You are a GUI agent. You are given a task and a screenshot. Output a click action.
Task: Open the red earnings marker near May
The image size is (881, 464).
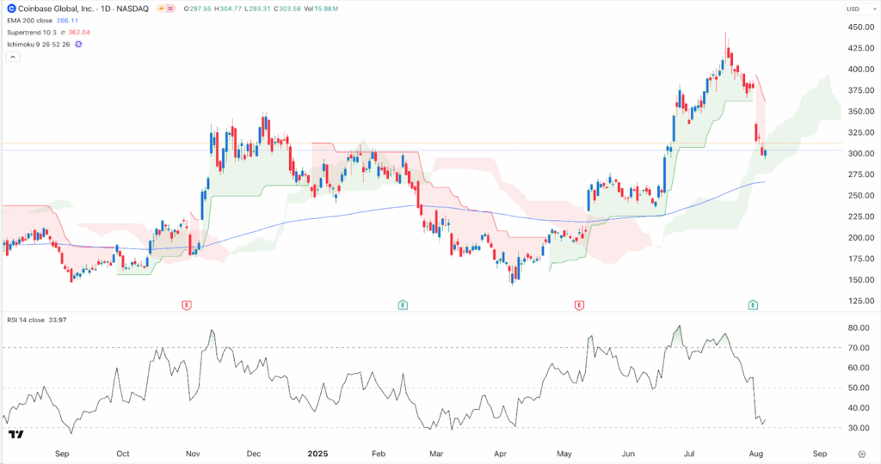pos(579,305)
